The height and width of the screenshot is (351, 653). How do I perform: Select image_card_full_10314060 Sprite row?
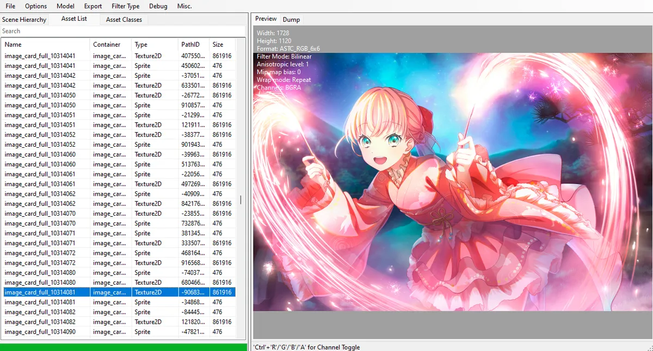119,164
